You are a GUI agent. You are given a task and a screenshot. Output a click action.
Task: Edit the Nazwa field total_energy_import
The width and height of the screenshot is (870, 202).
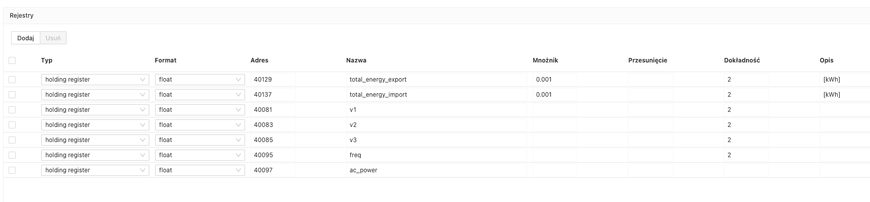click(x=436, y=95)
